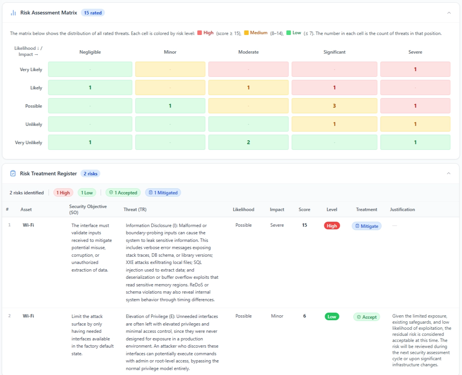Click the shield icon on the 1 Mitigated badge
The image size is (462, 375).
click(x=151, y=192)
